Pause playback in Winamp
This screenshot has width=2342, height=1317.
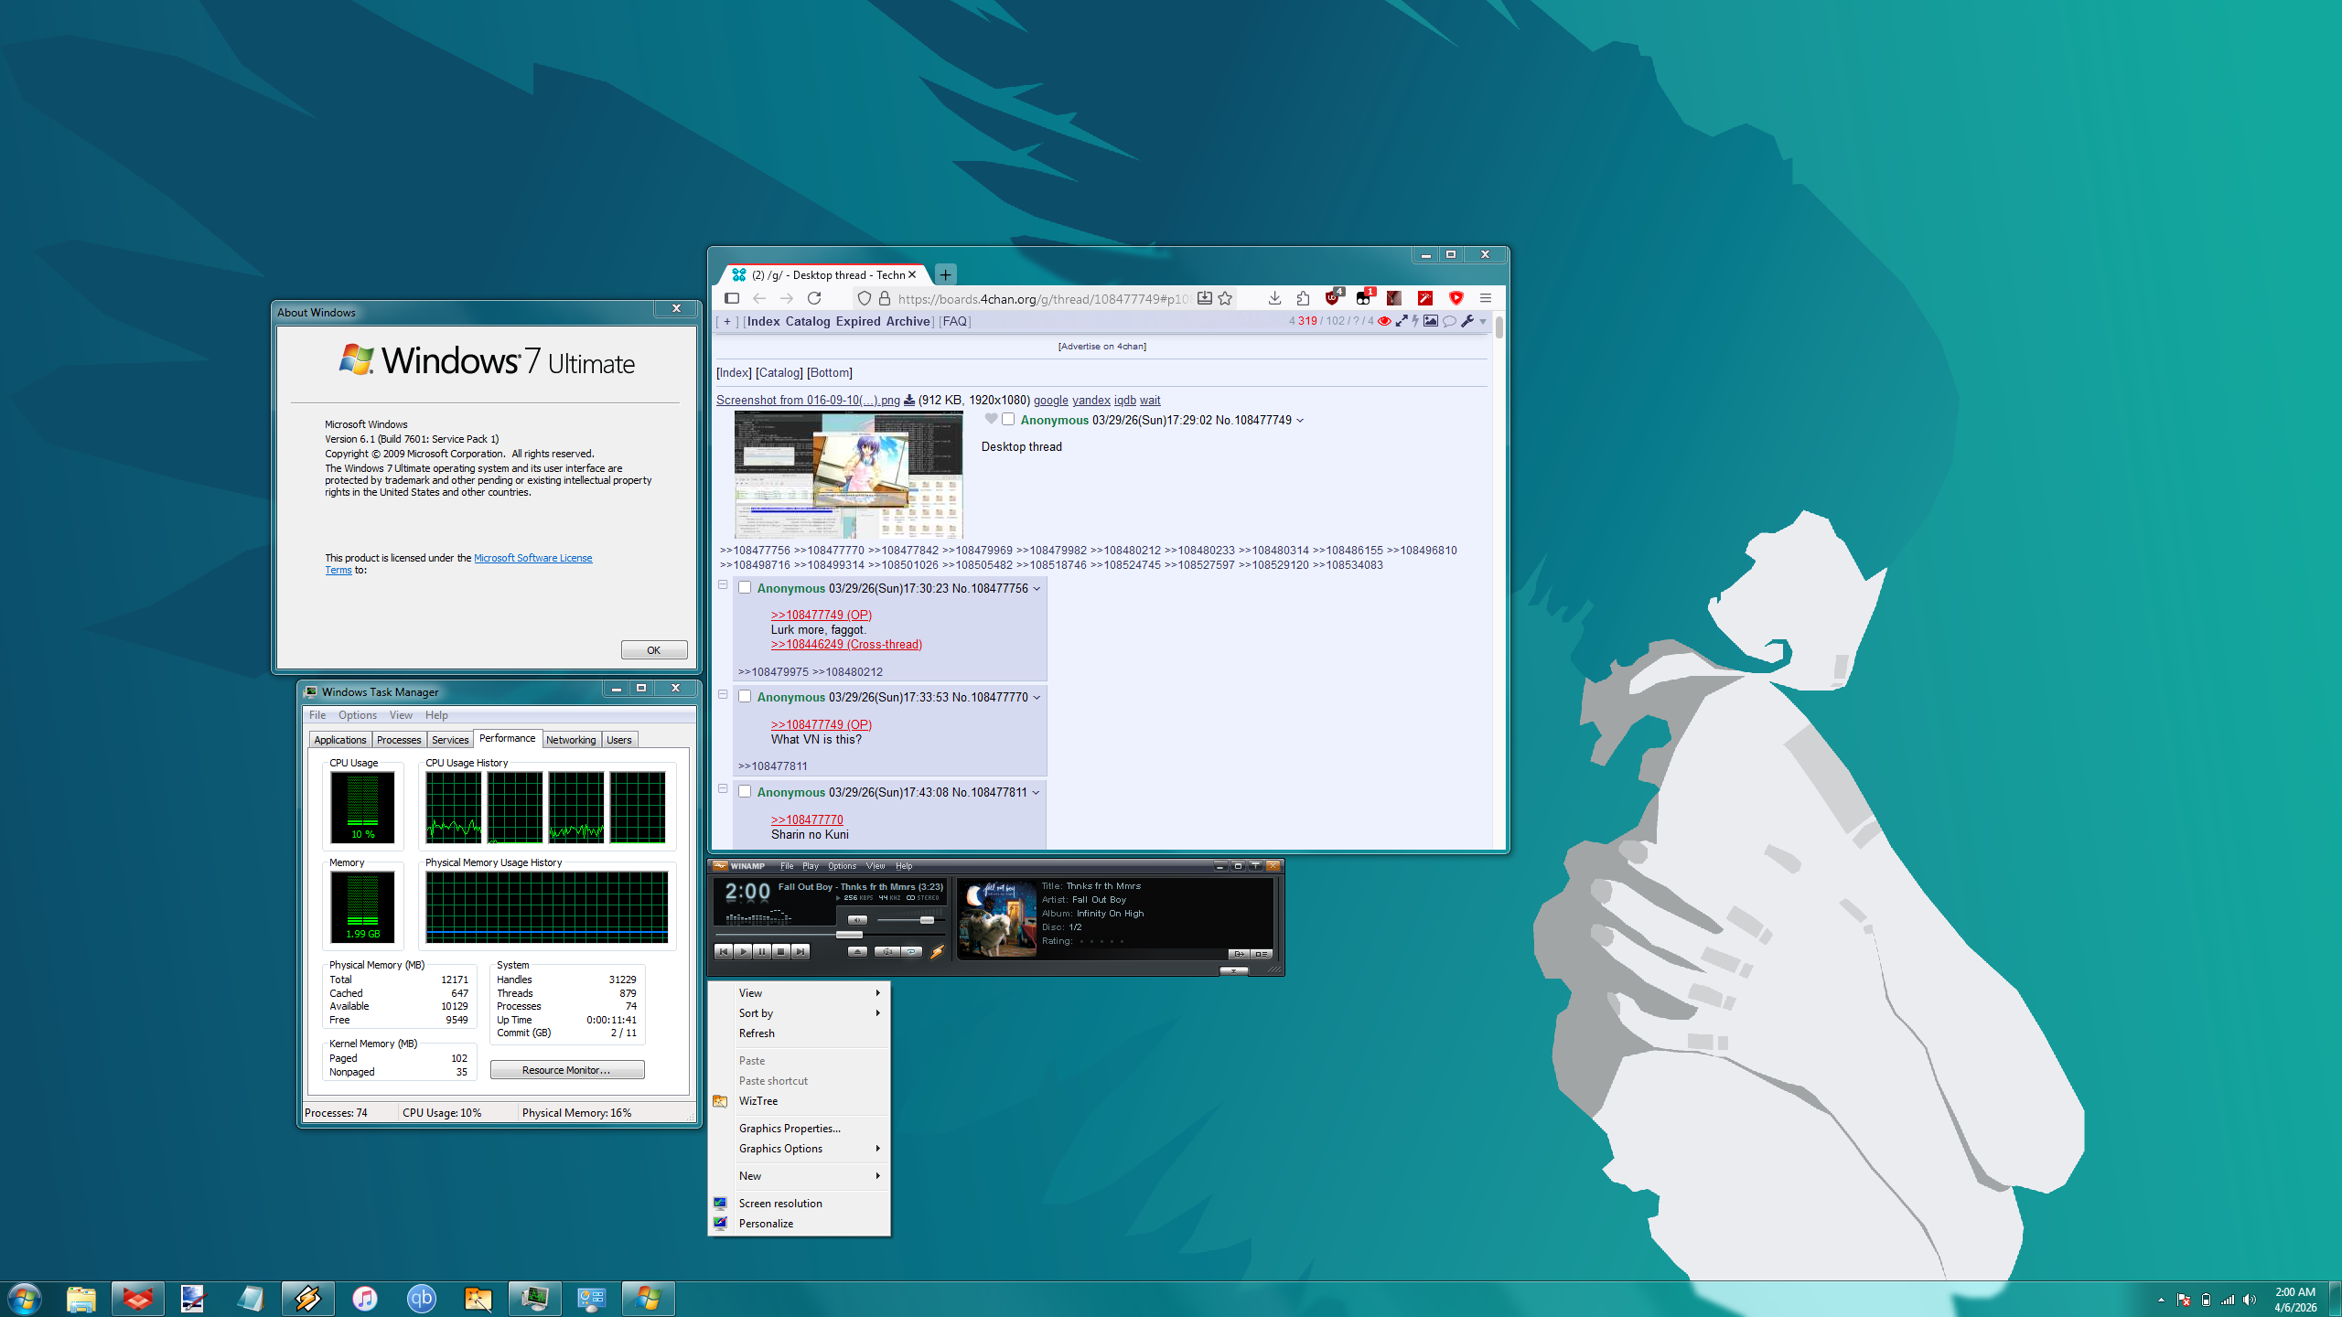coord(762,952)
